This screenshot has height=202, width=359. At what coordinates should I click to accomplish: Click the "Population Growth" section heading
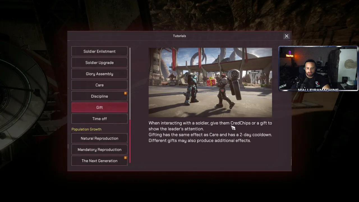pos(86,129)
